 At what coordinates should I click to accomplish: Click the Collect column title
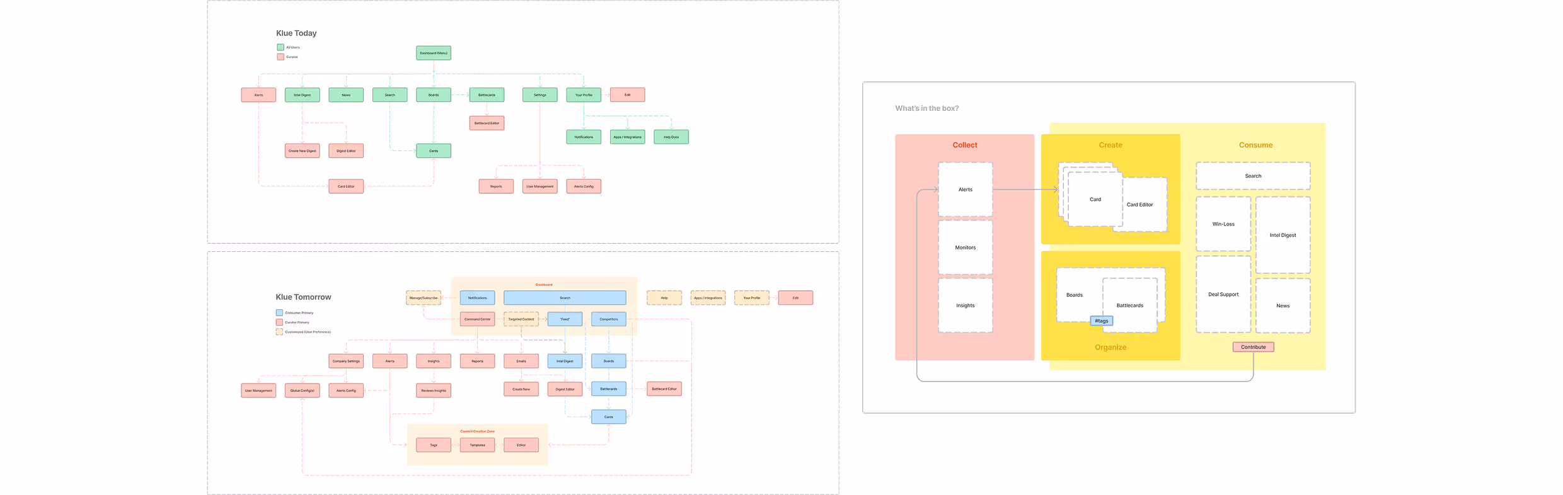965,145
